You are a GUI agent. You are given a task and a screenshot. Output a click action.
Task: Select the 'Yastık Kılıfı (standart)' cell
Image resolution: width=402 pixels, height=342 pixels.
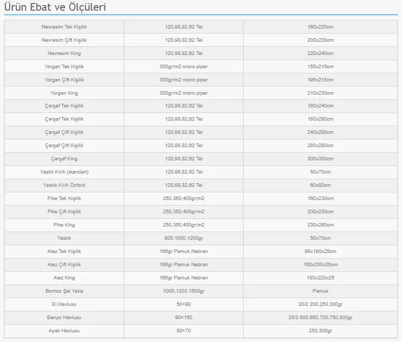64,172
